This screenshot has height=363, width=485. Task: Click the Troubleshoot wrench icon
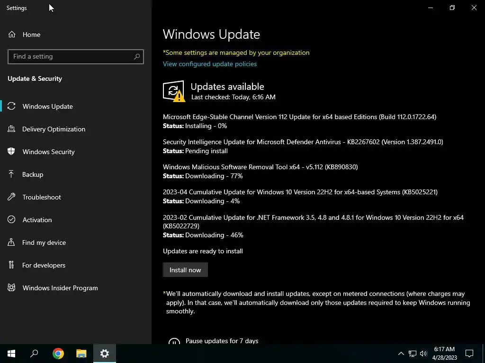pos(11,197)
